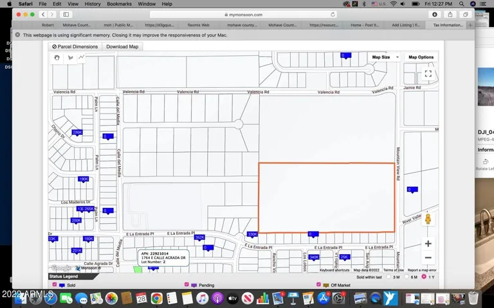Switch to the Home - Post It tab

365,25
